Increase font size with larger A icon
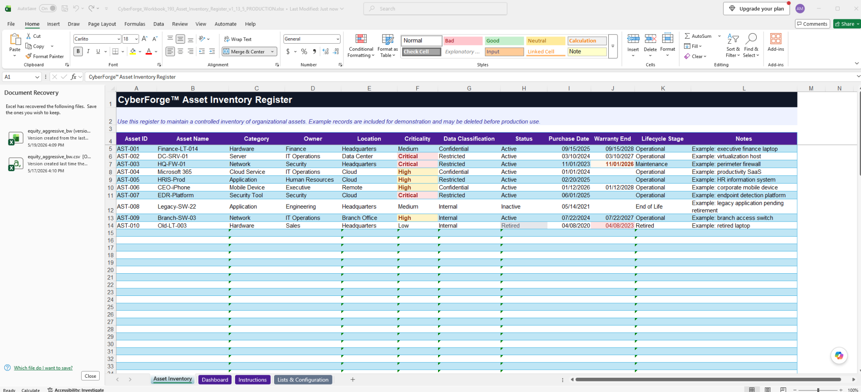The height and width of the screenshot is (392, 861). tap(145, 39)
